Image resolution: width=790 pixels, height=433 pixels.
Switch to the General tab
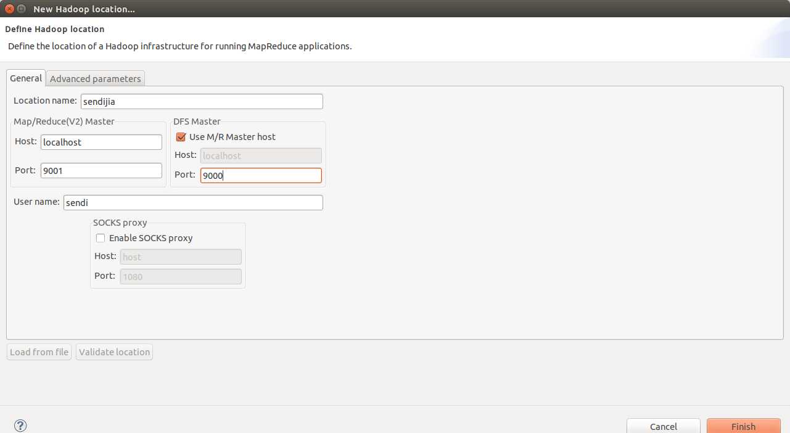coord(26,78)
